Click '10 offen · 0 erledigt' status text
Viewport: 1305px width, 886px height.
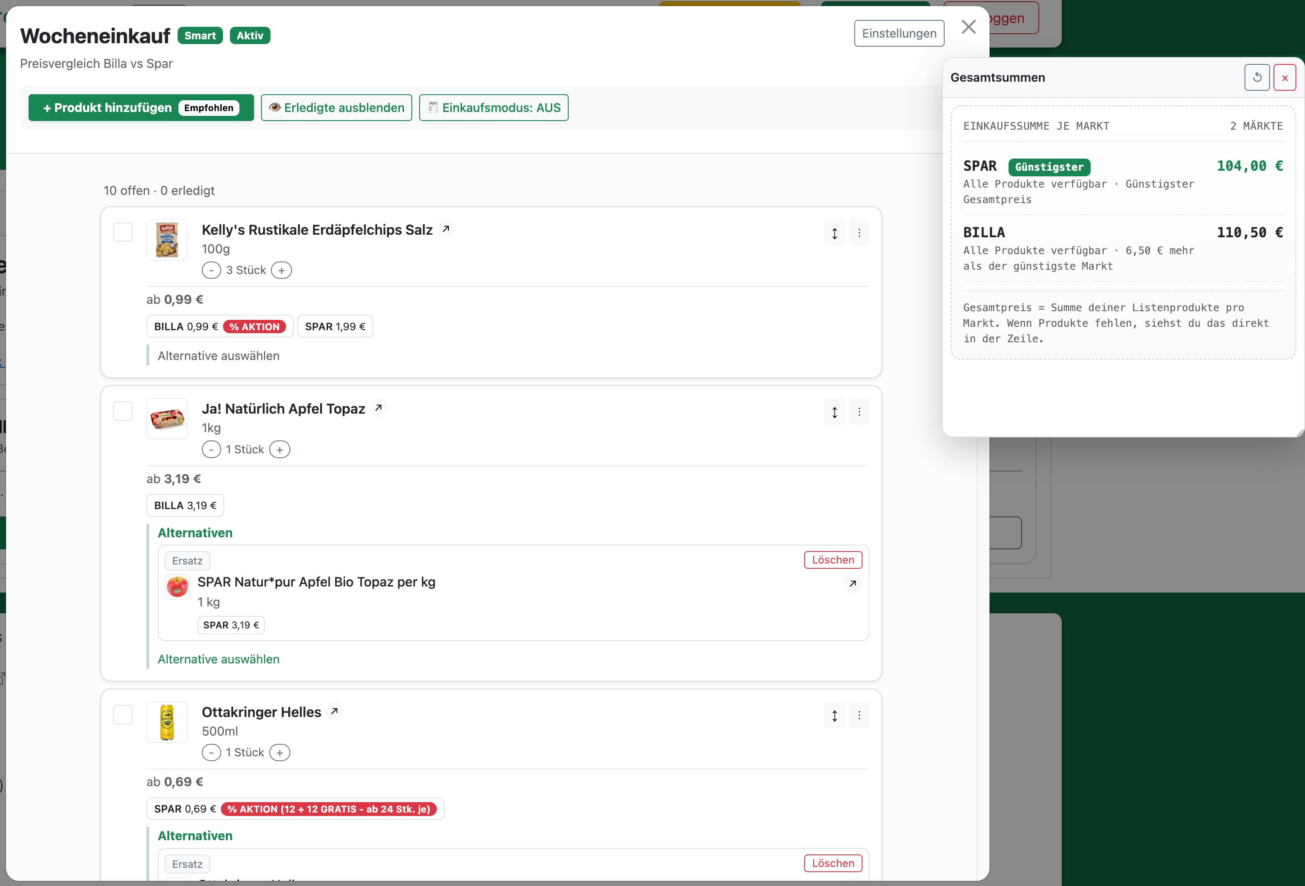point(159,190)
